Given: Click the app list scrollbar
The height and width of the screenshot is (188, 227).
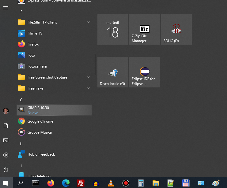Looking at the screenshot, I should [x=95, y=65].
